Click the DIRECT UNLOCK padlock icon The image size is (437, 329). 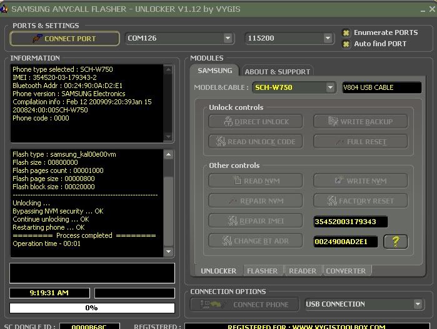[x=228, y=121]
